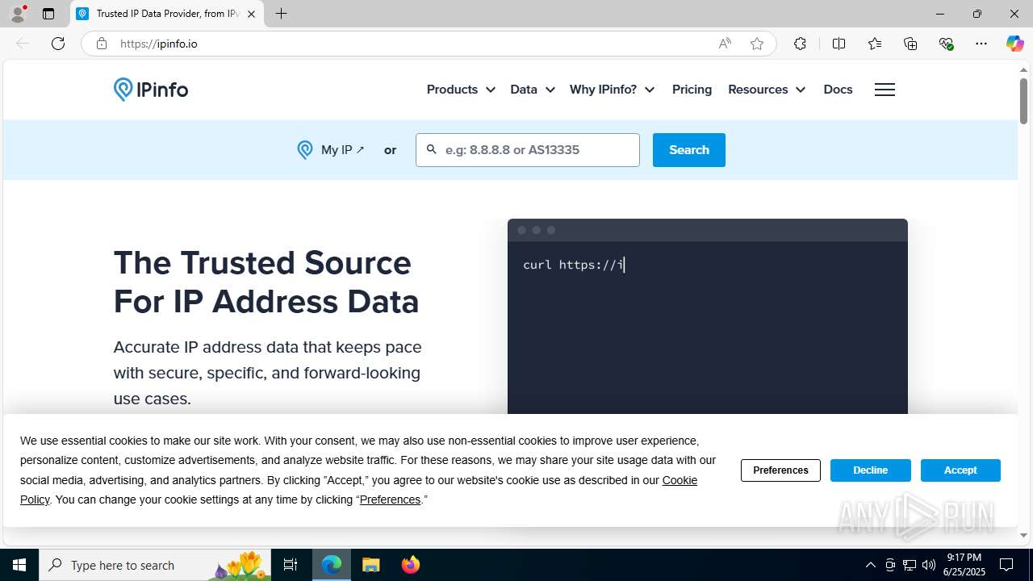
Task: Open a new tab with plus button
Action: coord(281,14)
